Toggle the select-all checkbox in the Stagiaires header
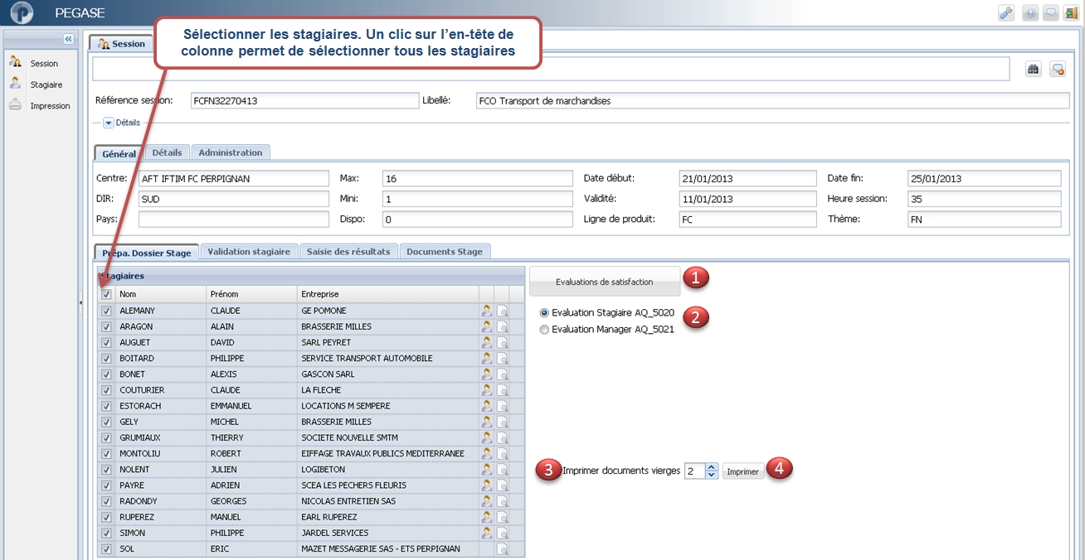Screen dimensions: 1085x560 [106, 294]
